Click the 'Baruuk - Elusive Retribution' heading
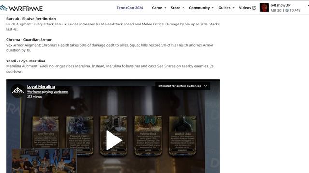The image size is (309, 173). 31,19
